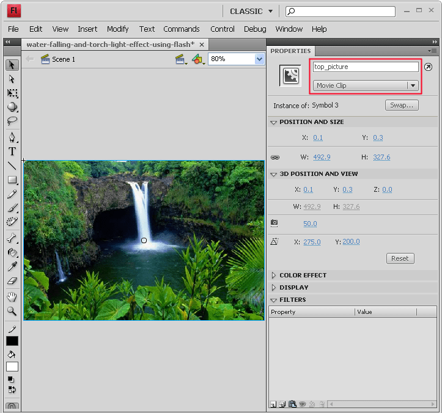Click the ActionScript panel round arrow icon
Image resolution: width=442 pixels, height=413 pixels.
pos(428,67)
